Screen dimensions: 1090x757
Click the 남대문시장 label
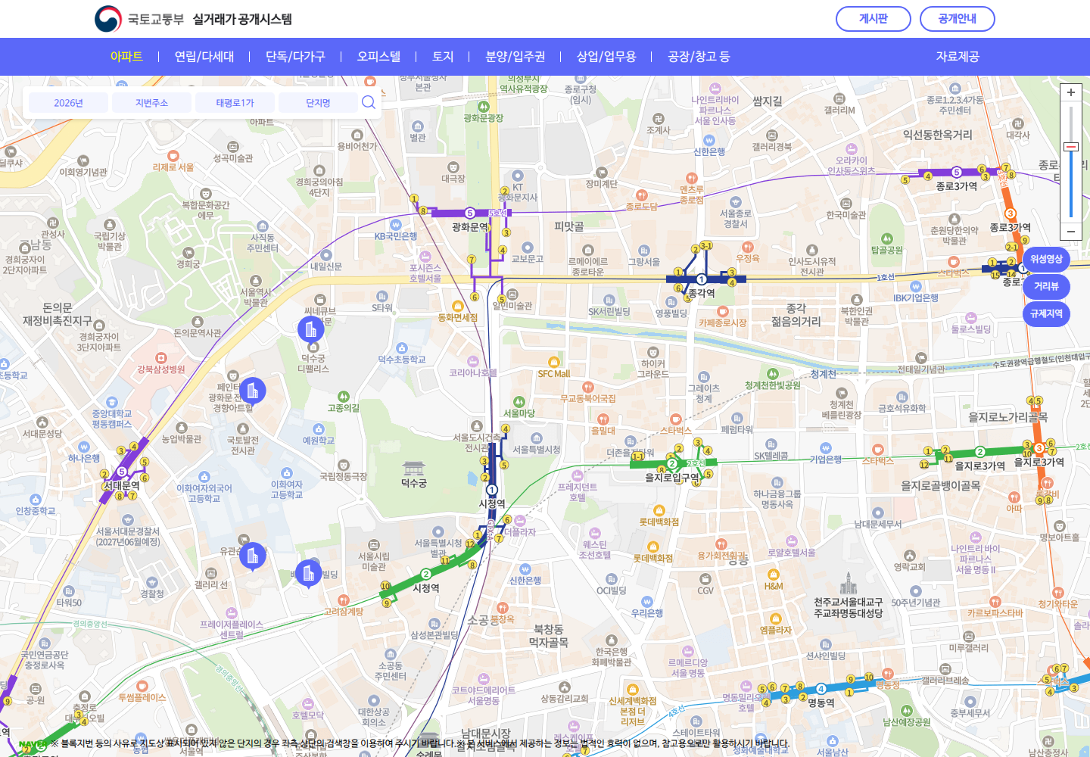point(485,734)
